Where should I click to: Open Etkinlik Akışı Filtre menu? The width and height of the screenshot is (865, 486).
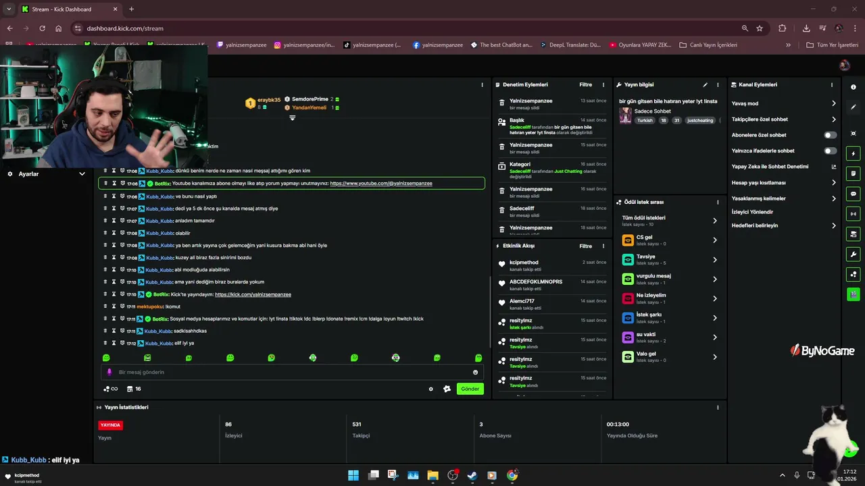[x=585, y=246]
